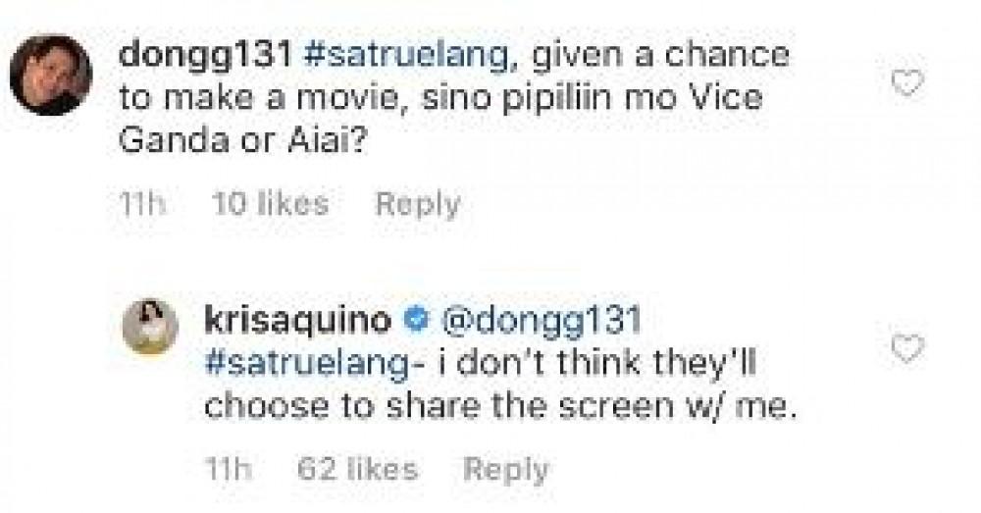Open krisaquino's profile picture
This screenshot has height=513, width=981.
click(x=152, y=333)
